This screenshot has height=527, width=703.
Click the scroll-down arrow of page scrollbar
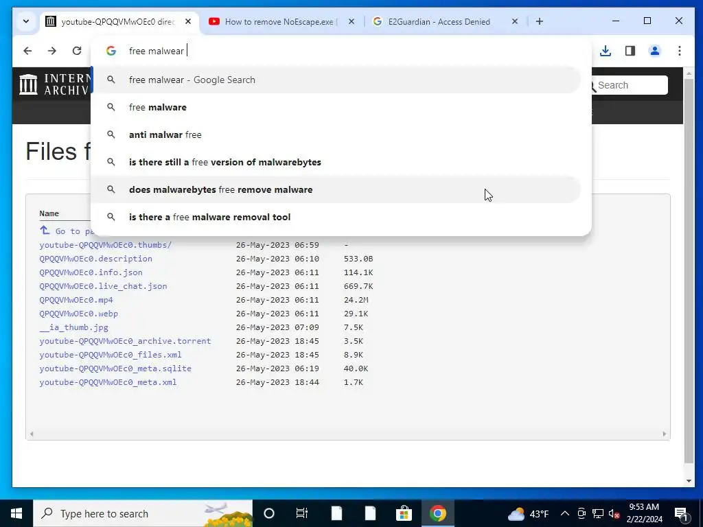click(689, 481)
